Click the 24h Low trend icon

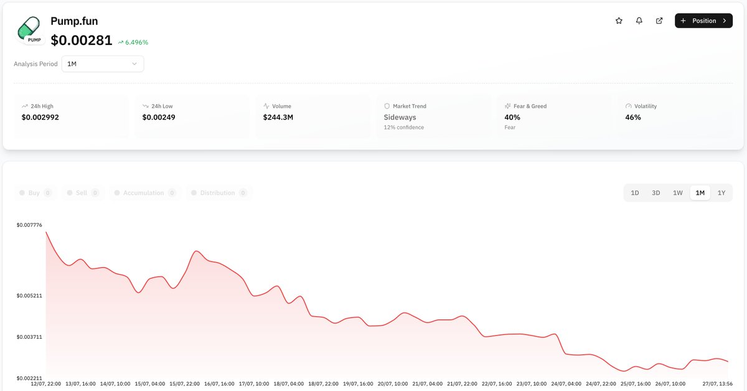(x=146, y=106)
